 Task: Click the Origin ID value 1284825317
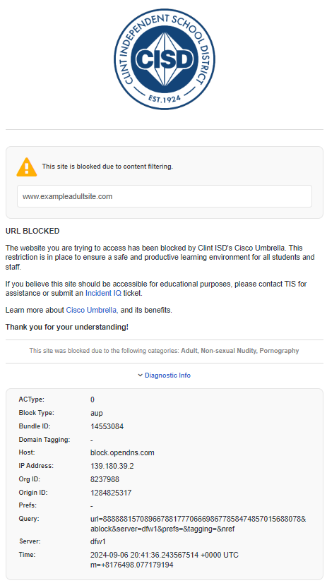coord(111,493)
